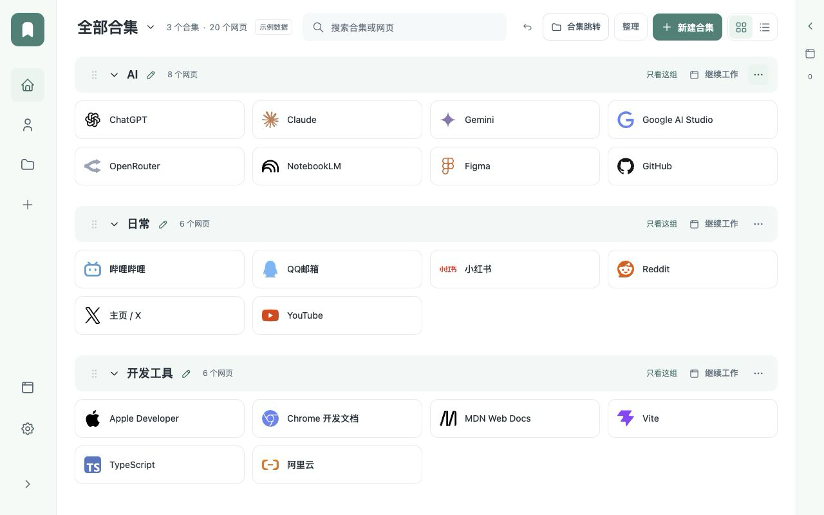Open the Claude page card
This screenshot has height=515, width=824.
click(x=337, y=120)
